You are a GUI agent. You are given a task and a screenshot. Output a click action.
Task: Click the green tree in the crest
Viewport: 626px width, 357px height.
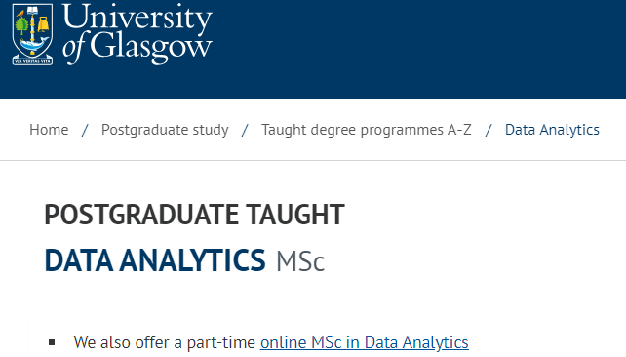coord(22,25)
